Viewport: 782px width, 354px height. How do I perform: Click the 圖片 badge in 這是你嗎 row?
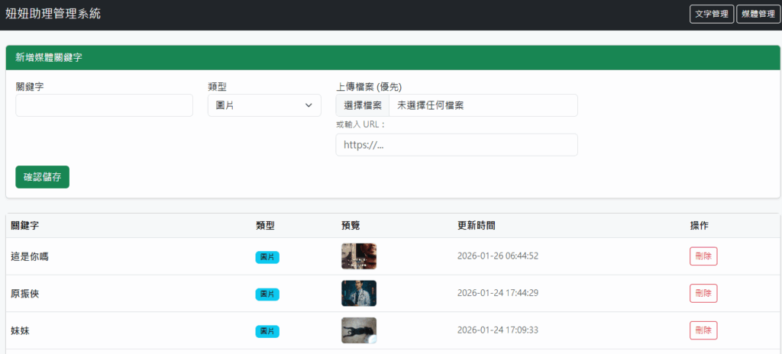point(267,257)
